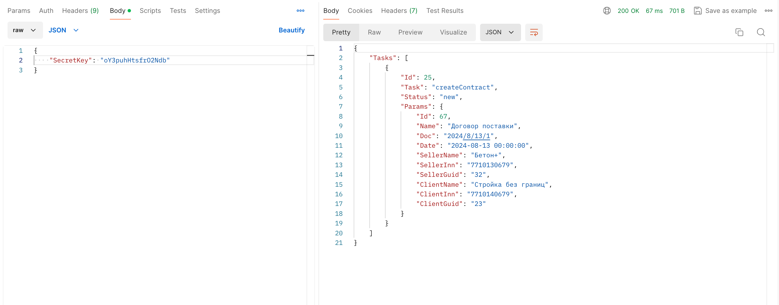Click the globe network information icon

click(607, 11)
